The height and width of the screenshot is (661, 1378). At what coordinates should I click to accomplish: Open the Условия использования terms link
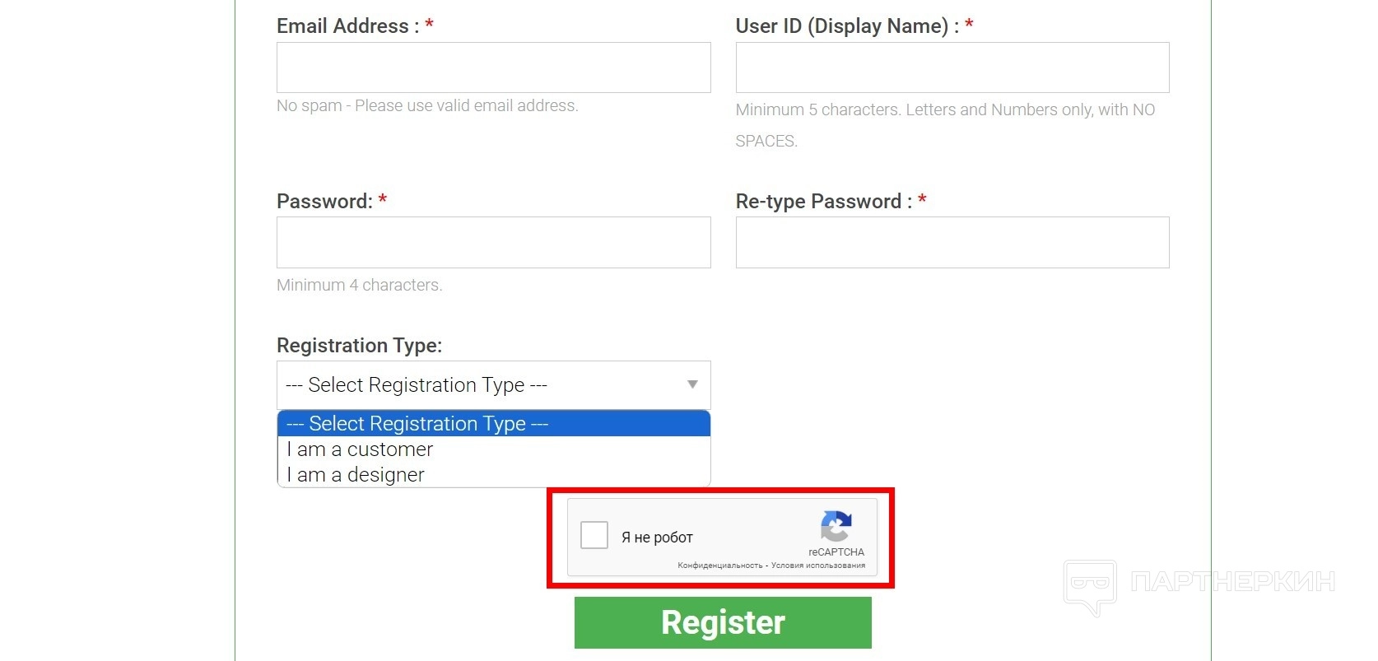click(x=818, y=566)
